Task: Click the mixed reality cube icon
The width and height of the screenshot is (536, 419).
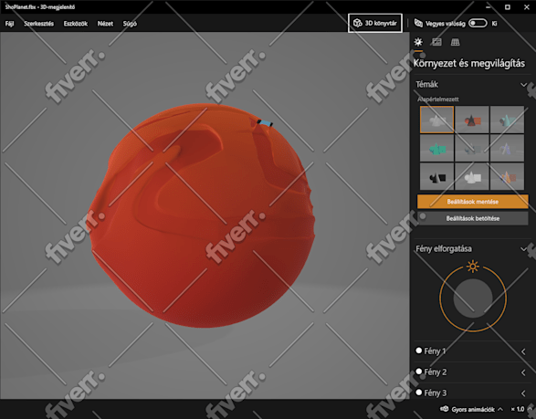Action: click(x=418, y=23)
